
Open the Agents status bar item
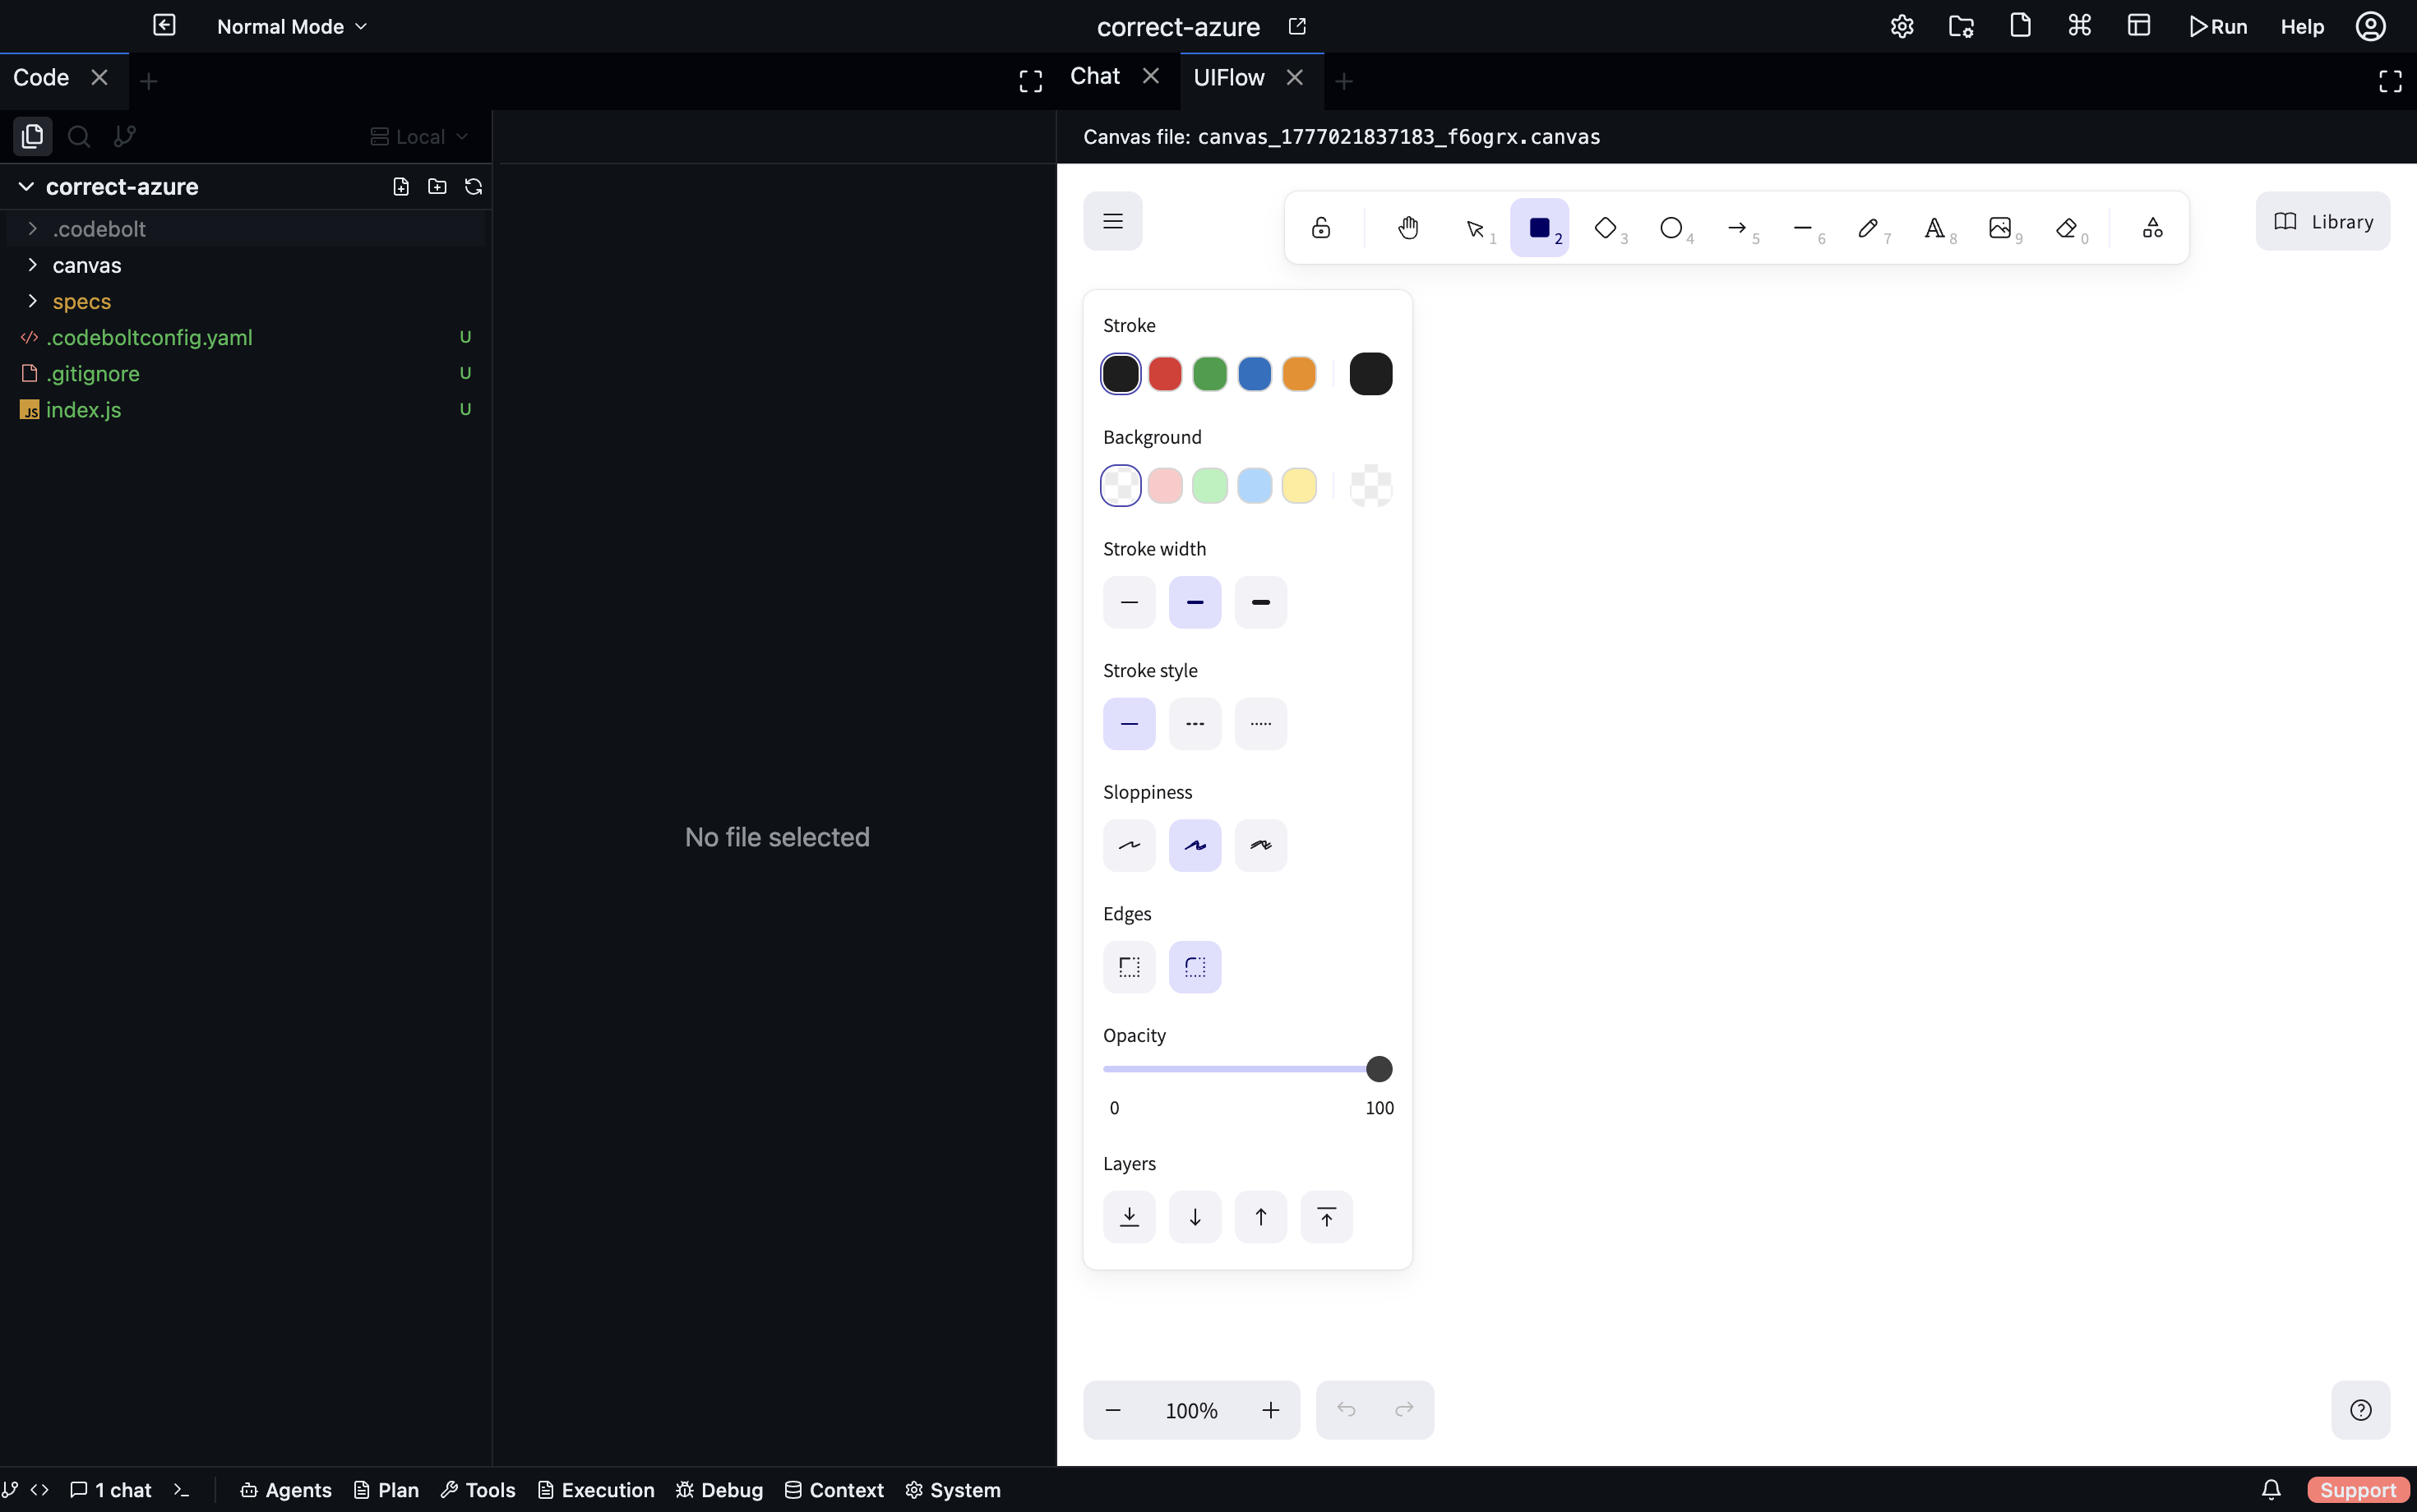286,1490
